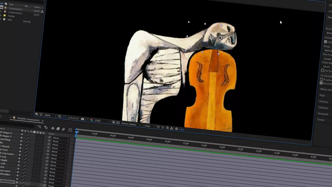This screenshot has height=187, width=332.
Task: Open the Graph Editor icon
Action: coord(70,130)
